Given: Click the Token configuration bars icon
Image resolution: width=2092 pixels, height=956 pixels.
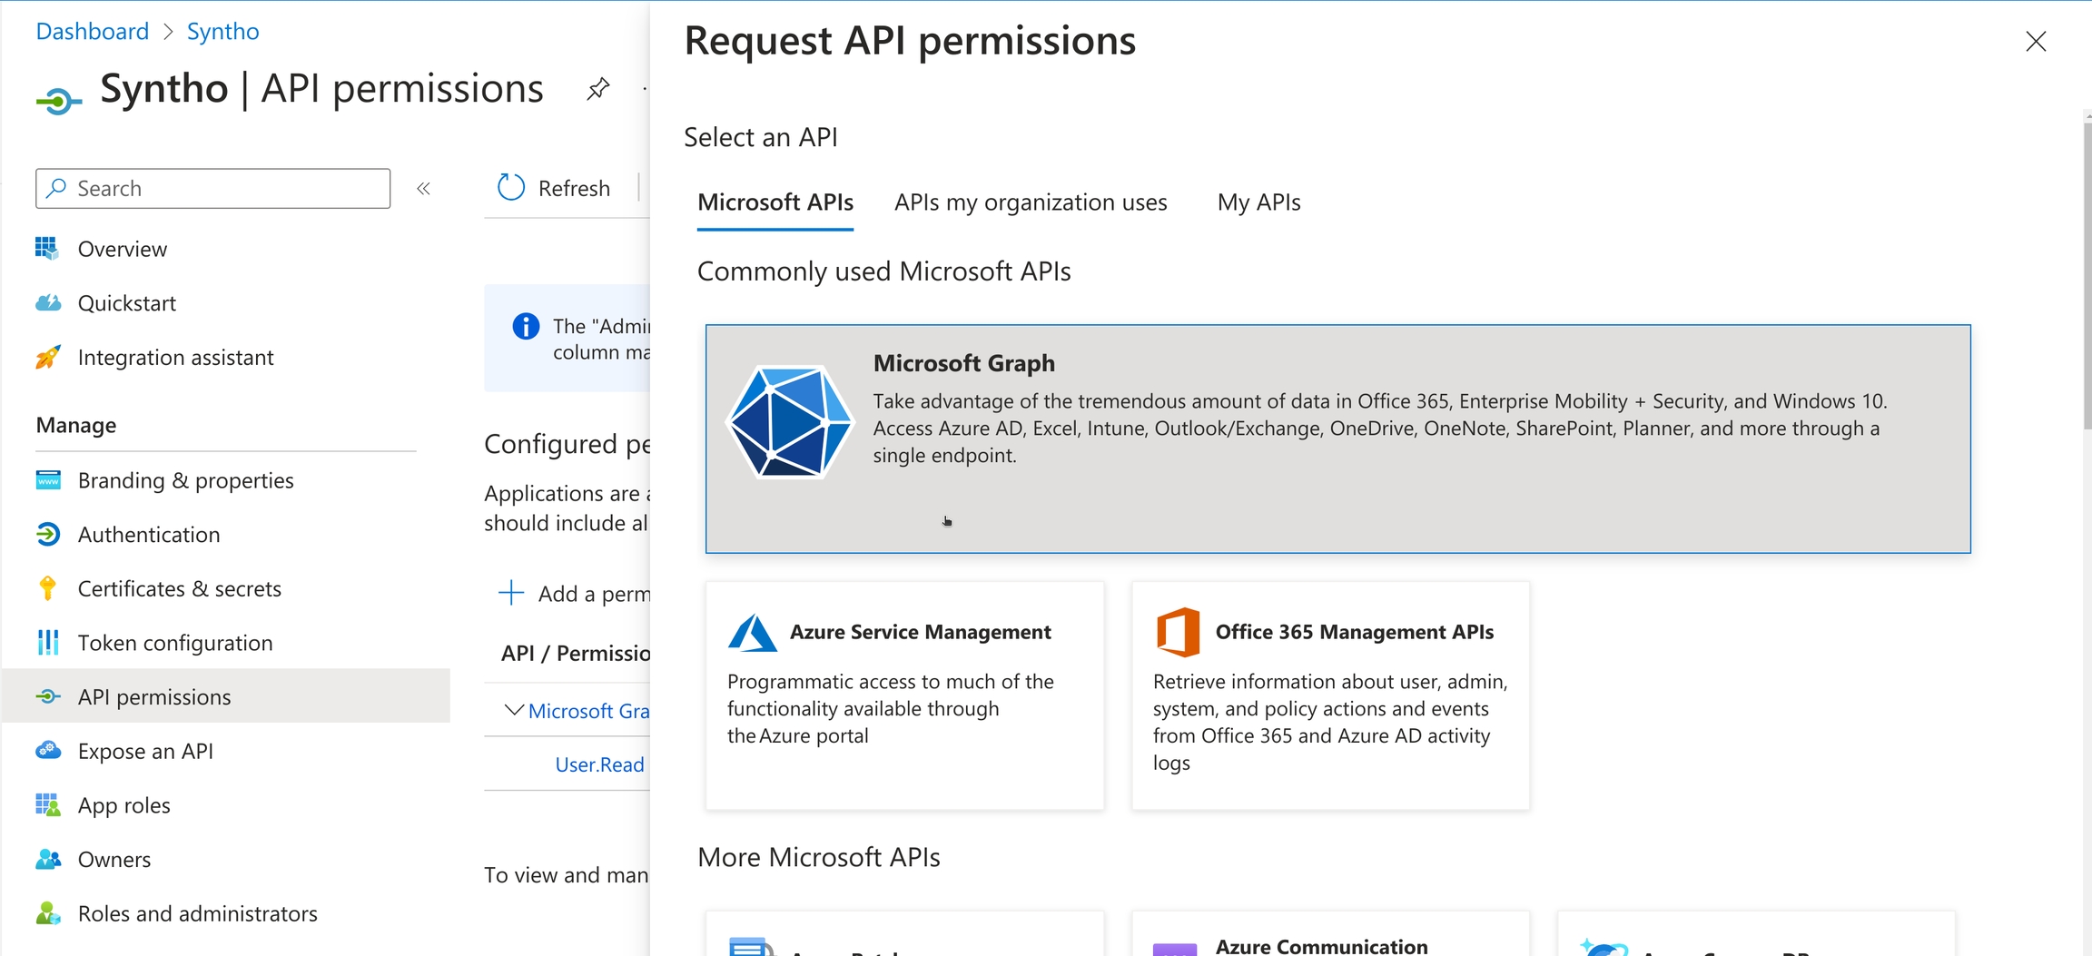Looking at the screenshot, I should click(x=47, y=643).
